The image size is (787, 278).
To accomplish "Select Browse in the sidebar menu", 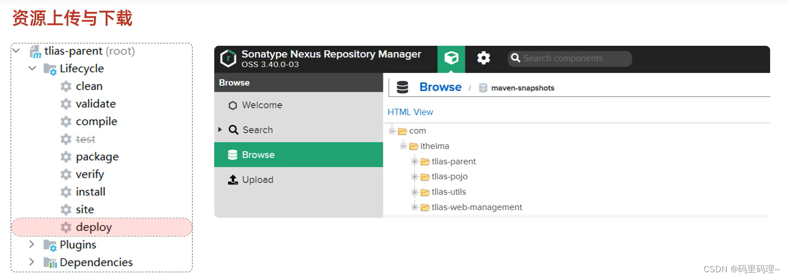I will tap(299, 155).
